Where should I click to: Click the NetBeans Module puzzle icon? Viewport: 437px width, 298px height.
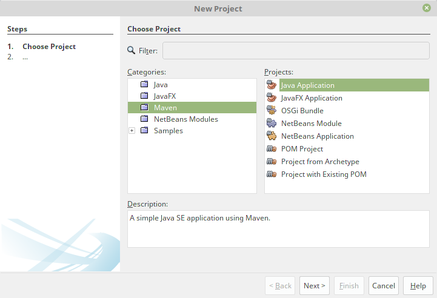coord(272,123)
